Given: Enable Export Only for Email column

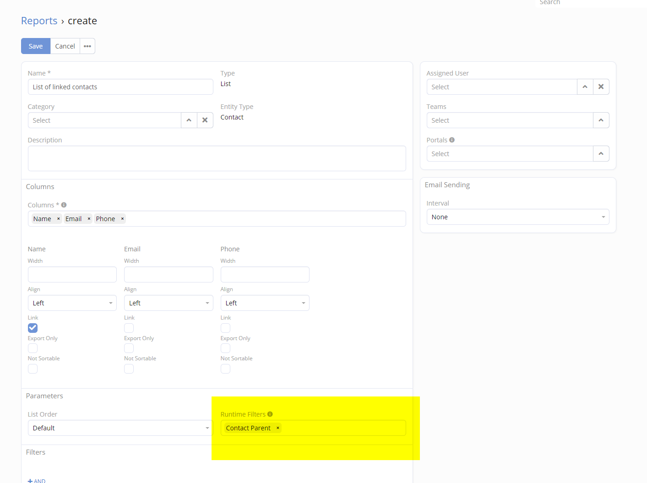Looking at the screenshot, I should coord(129,348).
